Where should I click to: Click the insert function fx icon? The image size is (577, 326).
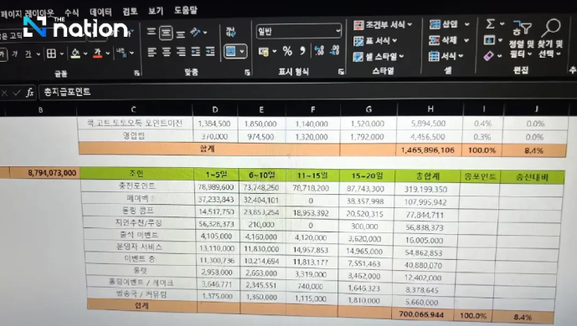[30, 92]
